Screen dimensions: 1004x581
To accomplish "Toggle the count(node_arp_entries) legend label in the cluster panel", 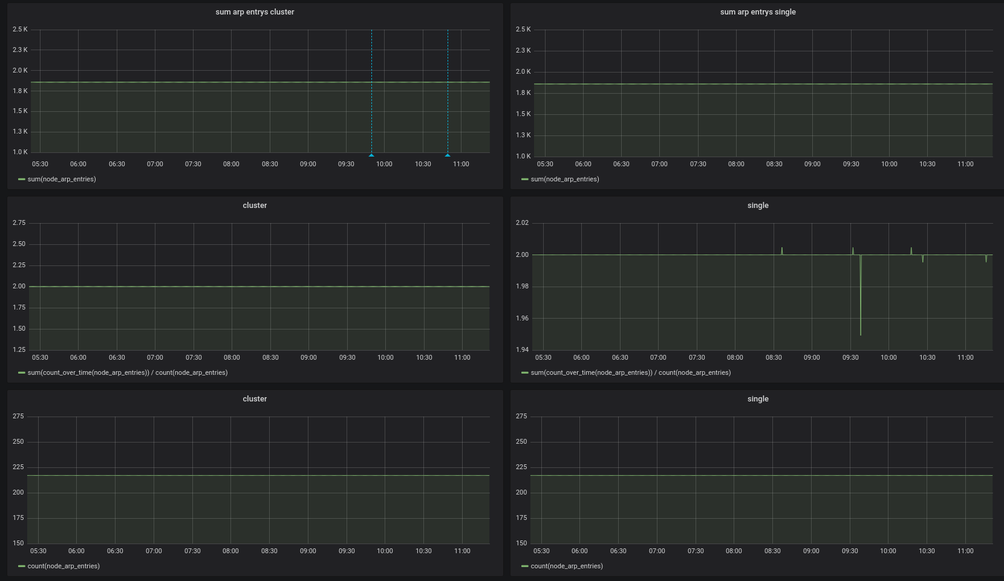I will [64, 566].
